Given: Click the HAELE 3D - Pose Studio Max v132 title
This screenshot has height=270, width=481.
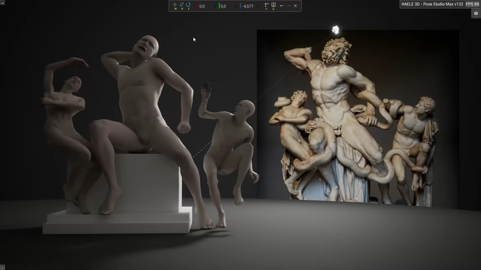Looking at the screenshot, I should [432, 4].
